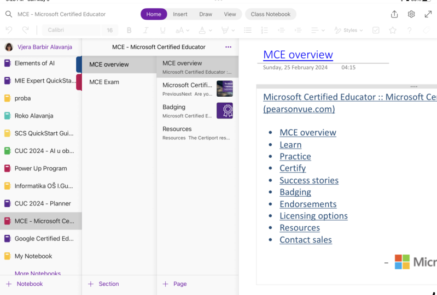Open the Resources page in list
437x295 pixels.
pyautogui.click(x=197, y=133)
